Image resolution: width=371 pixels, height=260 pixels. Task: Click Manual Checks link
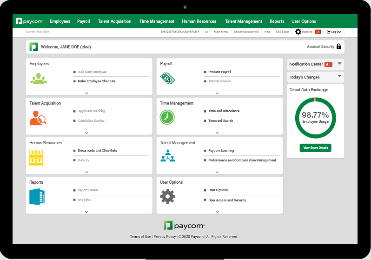(219, 81)
